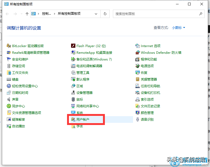210x167 pixels.
Task: Click the 日期和时间 icon
Action: pyautogui.click(x=9, y=93)
